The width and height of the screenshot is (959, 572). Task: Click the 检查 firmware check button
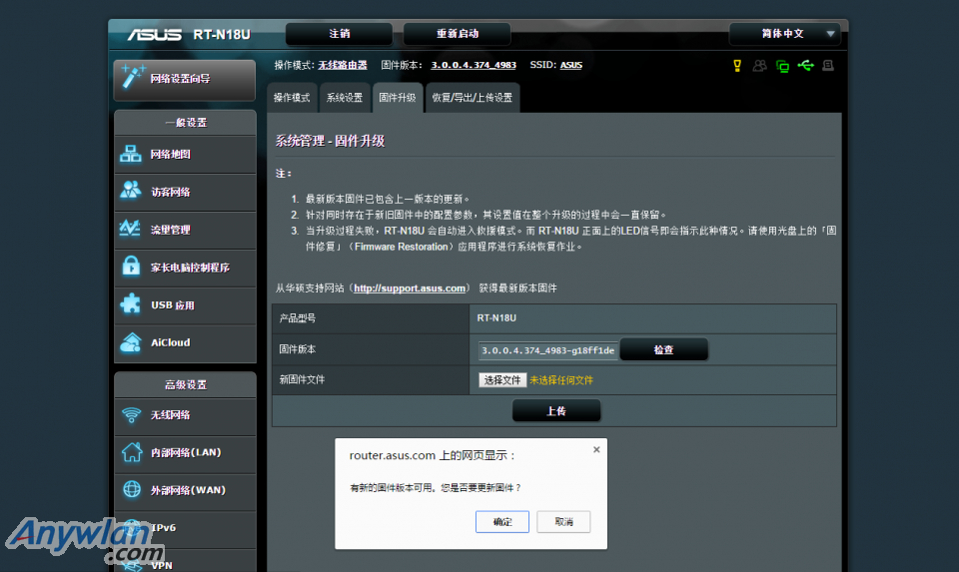(663, 349)
